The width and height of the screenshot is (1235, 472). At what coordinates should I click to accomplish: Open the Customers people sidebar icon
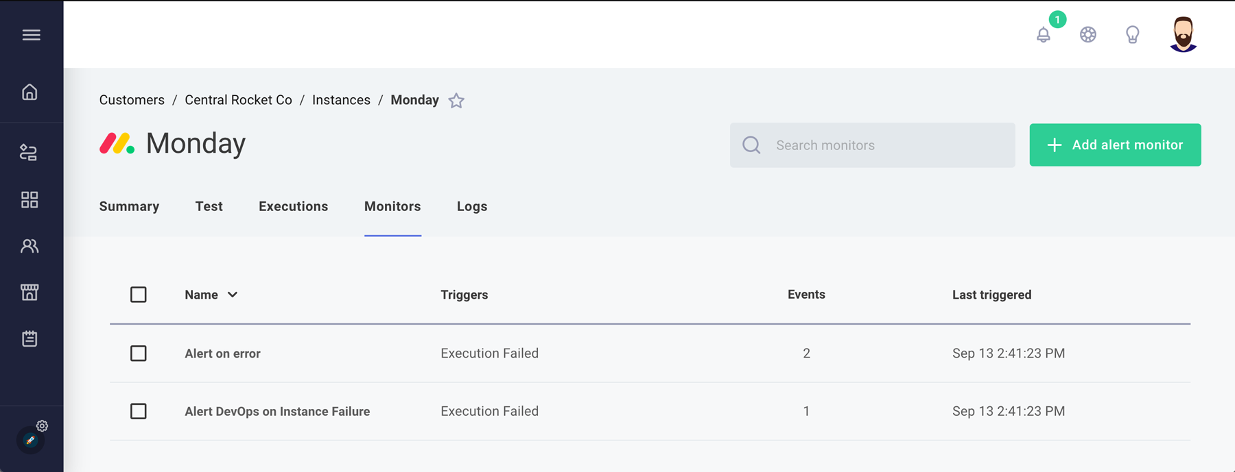[x=30, y=246]
